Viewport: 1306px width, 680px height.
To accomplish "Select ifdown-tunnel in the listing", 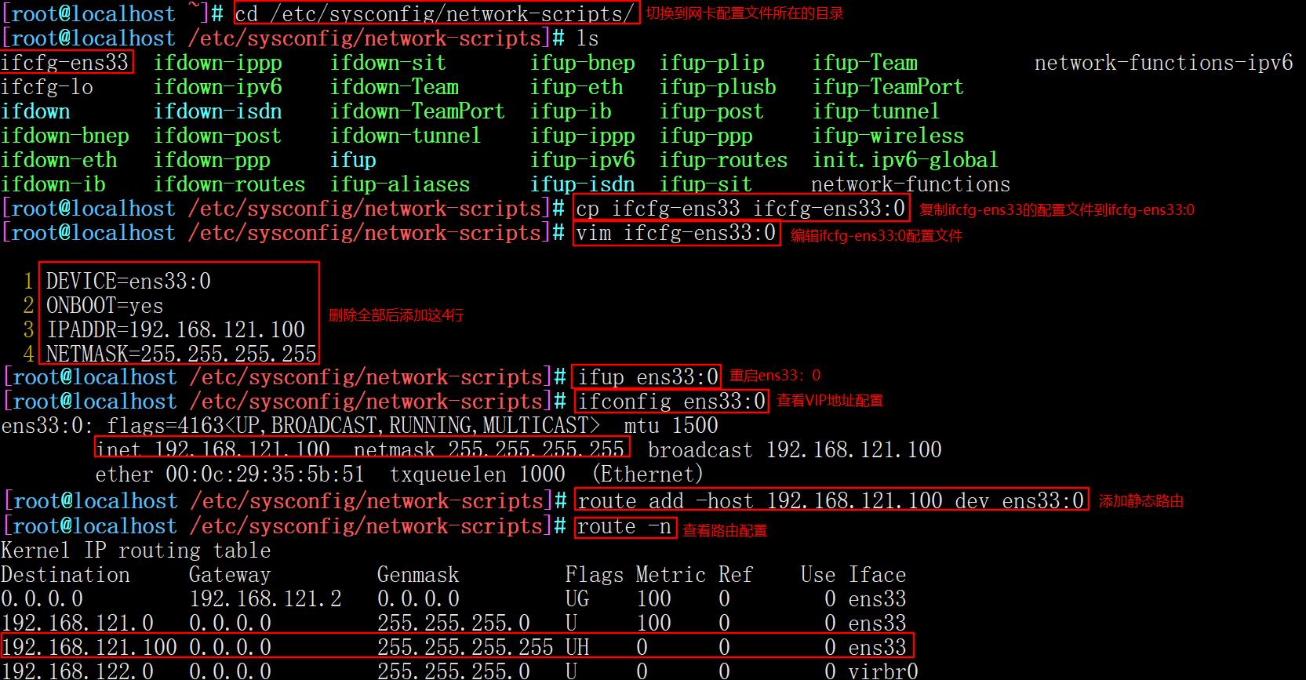I will [406, 136].
